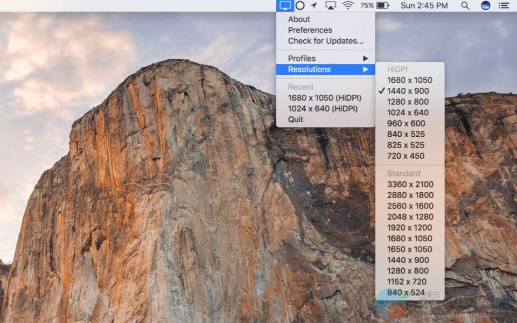Select the checked 1440 x 900 HiDPI resolution
The image size is (517, 323).
pyautogui.click(x=408, y=91)
